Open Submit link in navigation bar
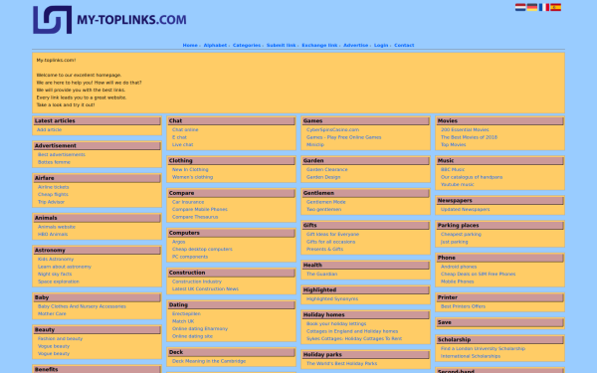This screenshot has width=597, height=373. 281,46
